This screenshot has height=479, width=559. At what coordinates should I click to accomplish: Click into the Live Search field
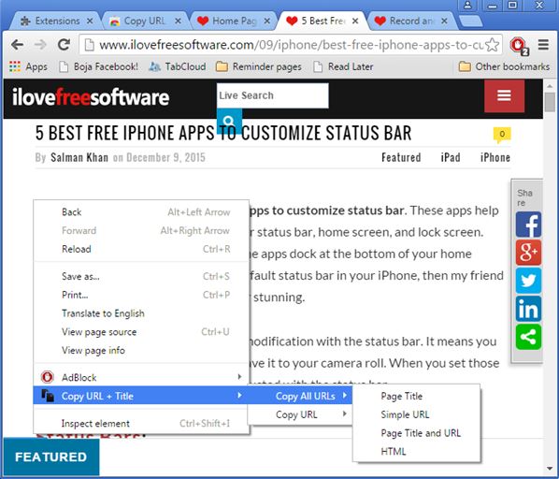(272, 95)
